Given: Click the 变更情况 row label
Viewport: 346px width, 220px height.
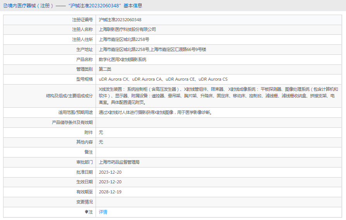Looking at the screenshot, I should [84, 202].
